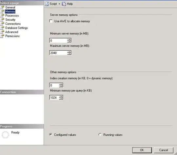Grab the window resize grip
The width and height of the screenshot is (177, 155).
176,154
